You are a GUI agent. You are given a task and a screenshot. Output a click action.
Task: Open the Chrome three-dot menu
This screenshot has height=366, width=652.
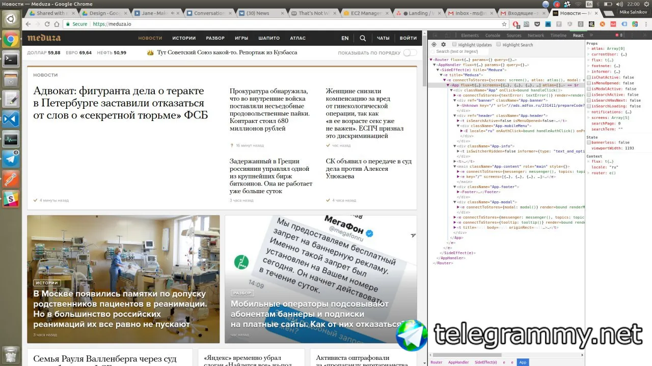tap(646, 24)
